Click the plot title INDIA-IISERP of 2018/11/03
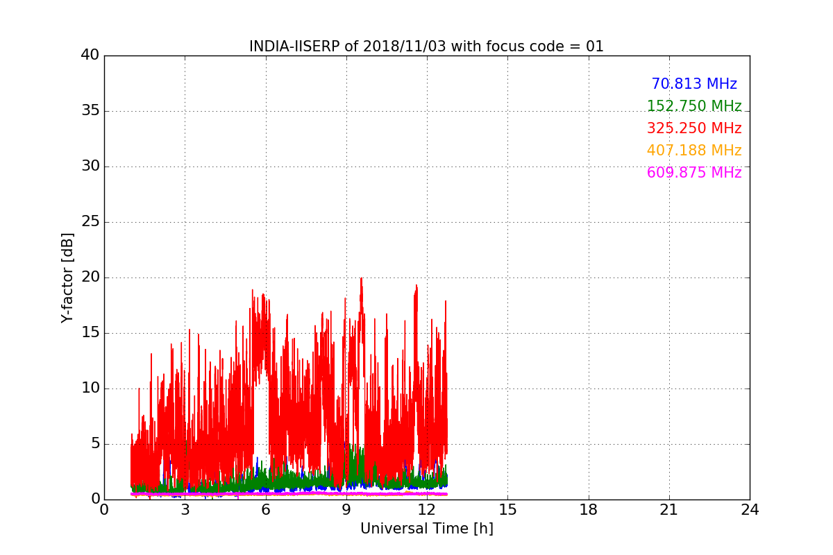Image resolution: width=833 pixels, height=555 pixels. (426, 46)
